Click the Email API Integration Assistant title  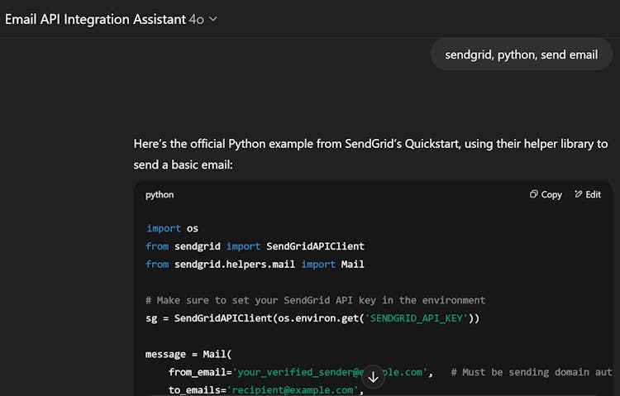point(95,19)
